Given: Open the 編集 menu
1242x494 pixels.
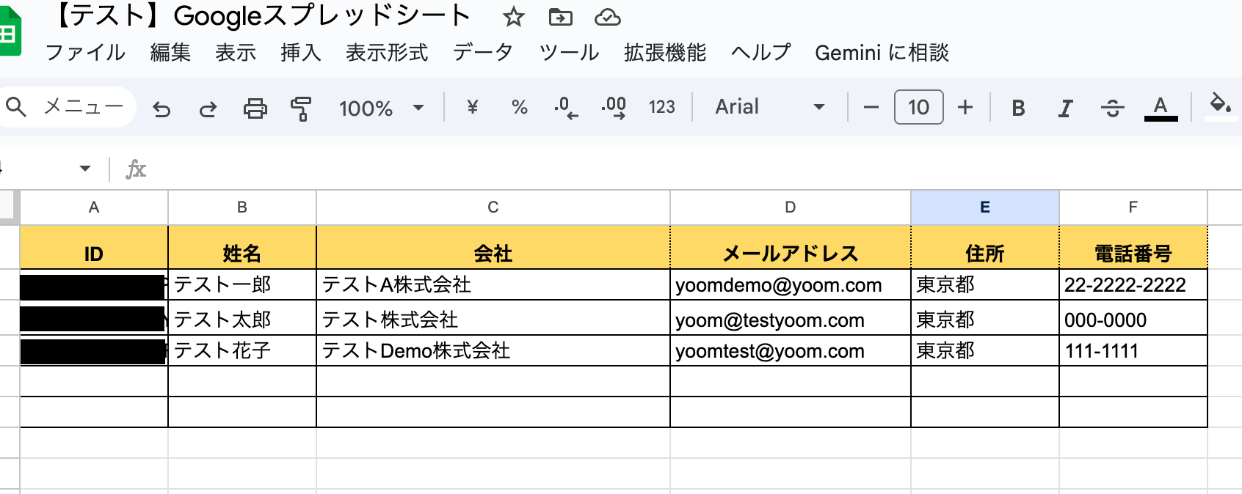Looking at the screenshot, I should coord(170,53).
